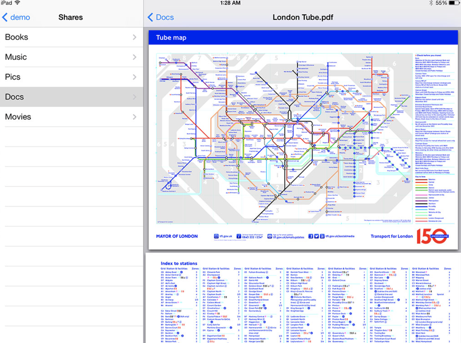This screenshot has height=343, width=461.
Task: Click the tfl.gov.uk/emailupdates link
Action: click(289, 237)
